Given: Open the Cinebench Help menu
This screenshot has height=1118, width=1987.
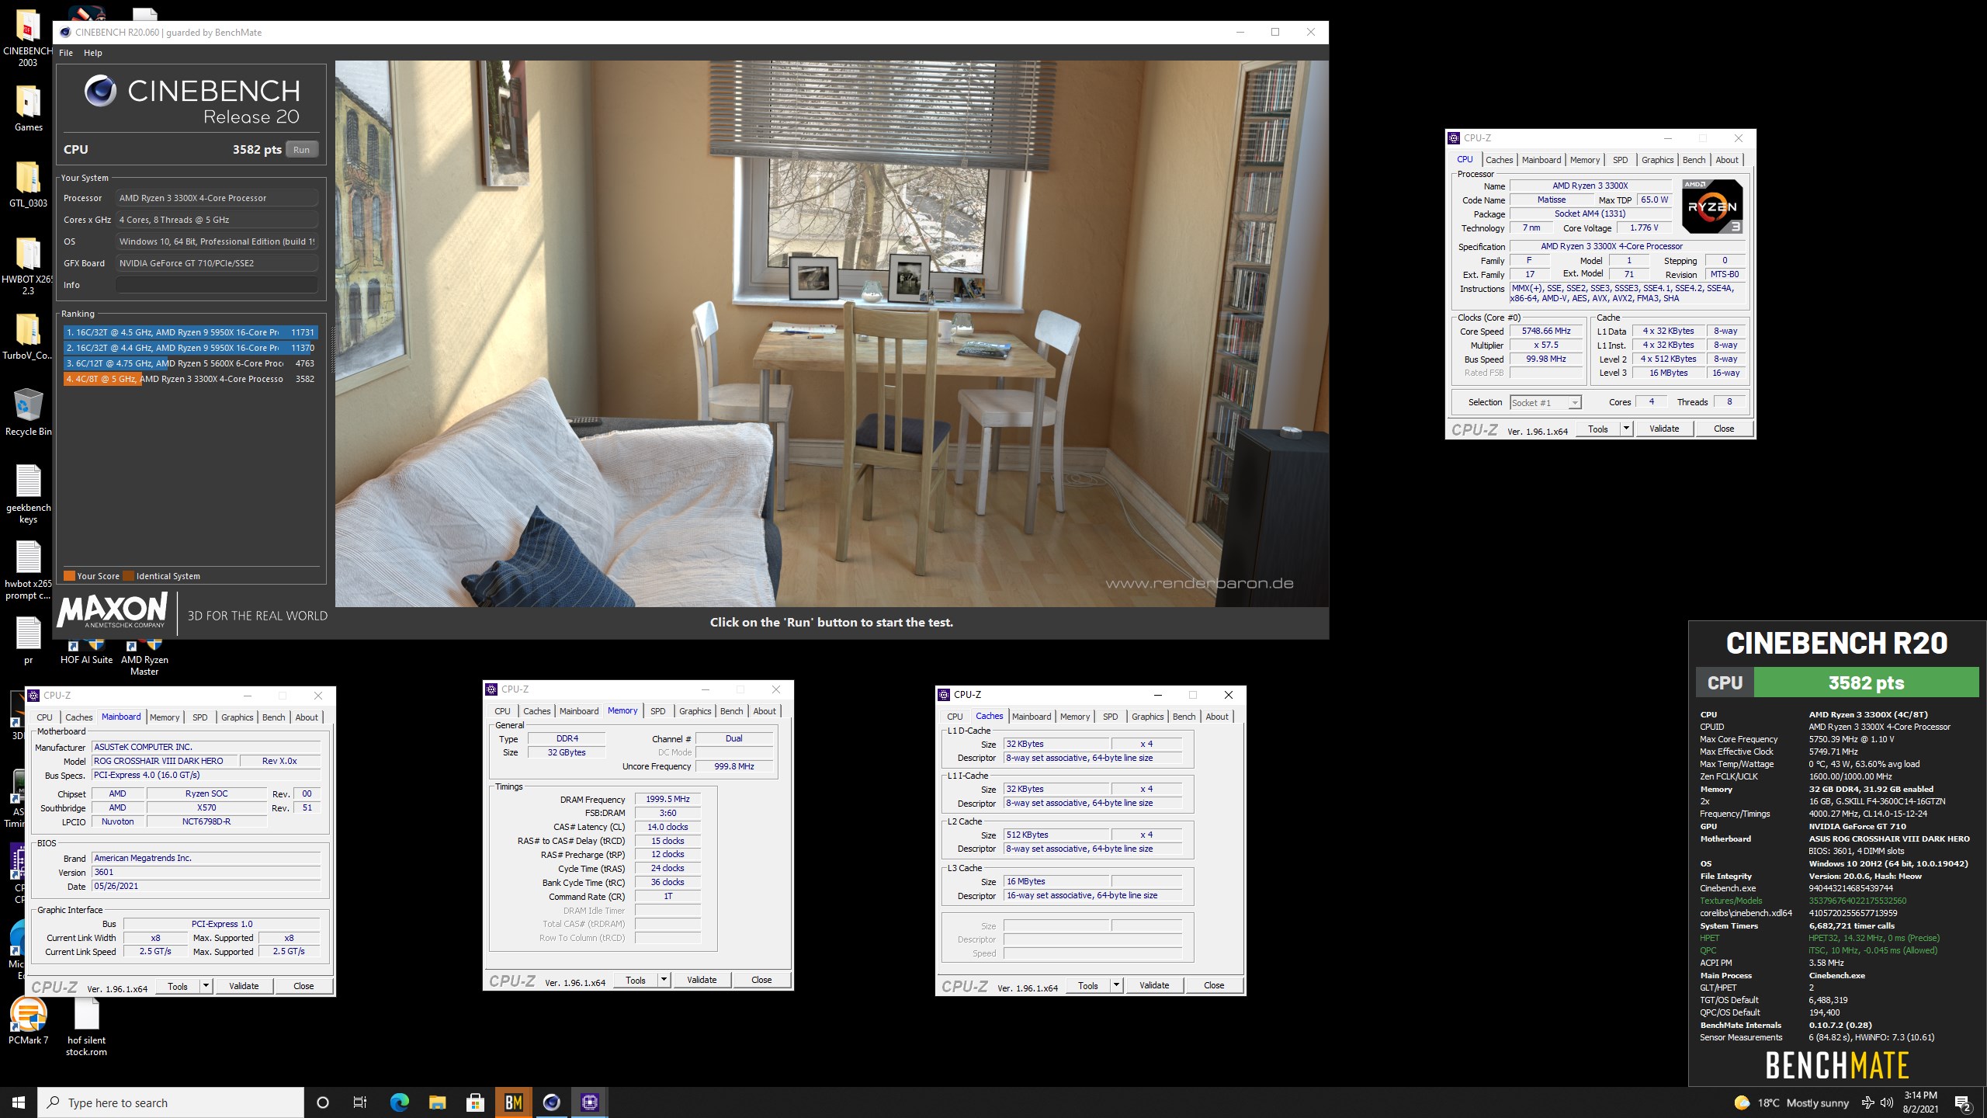Looking at the screenshot, I should point(93,53).
